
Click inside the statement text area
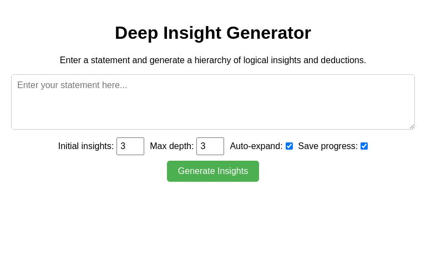click(213, 105)
